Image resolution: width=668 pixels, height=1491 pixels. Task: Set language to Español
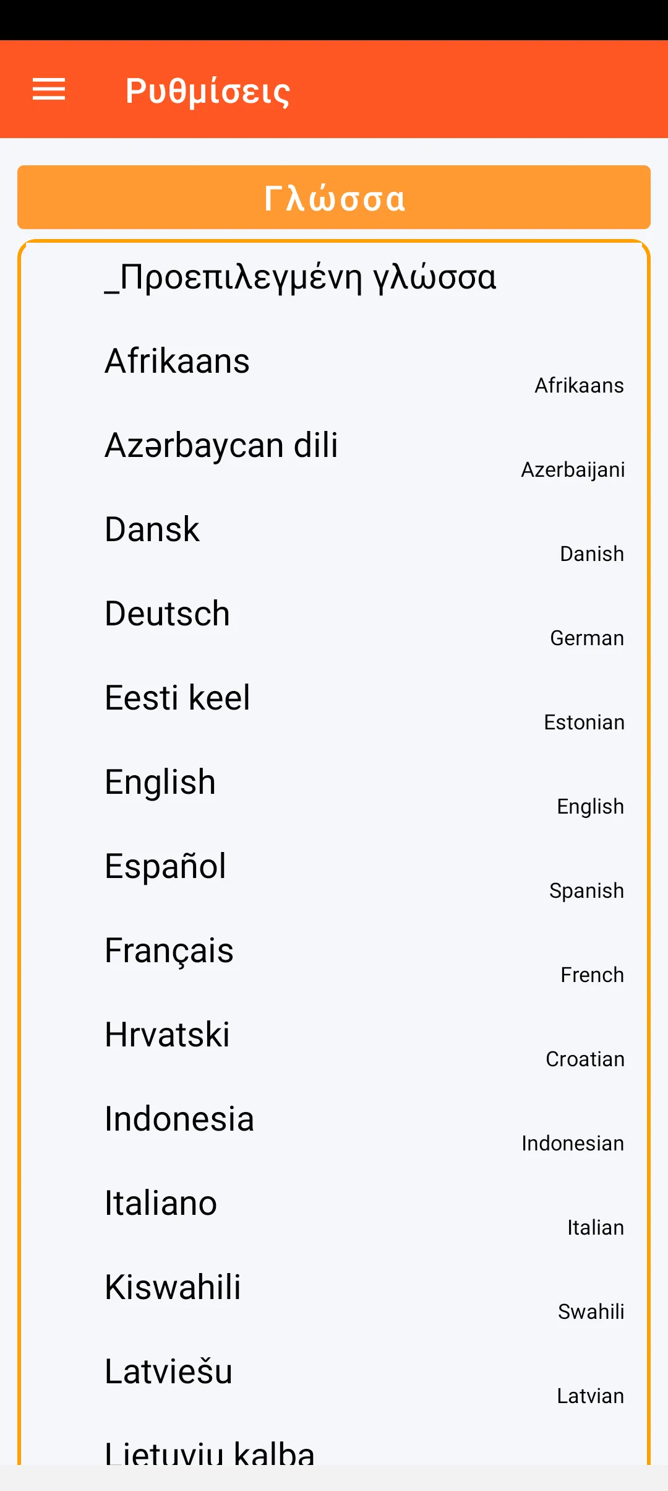[165, 866]
